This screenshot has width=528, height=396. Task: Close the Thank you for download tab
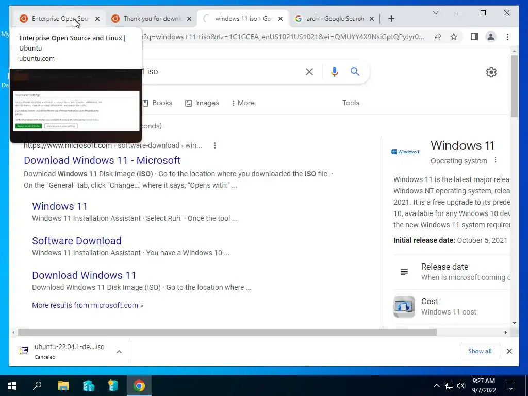coord(189,19)
